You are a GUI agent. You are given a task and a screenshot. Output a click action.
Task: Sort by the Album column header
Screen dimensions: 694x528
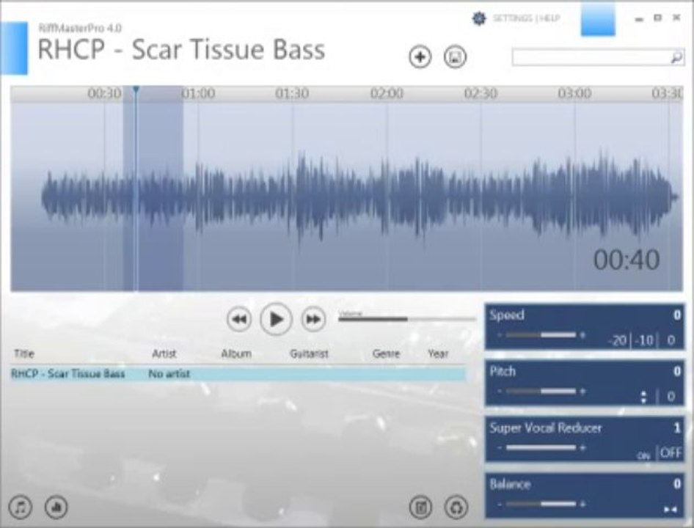click(236, 353)
